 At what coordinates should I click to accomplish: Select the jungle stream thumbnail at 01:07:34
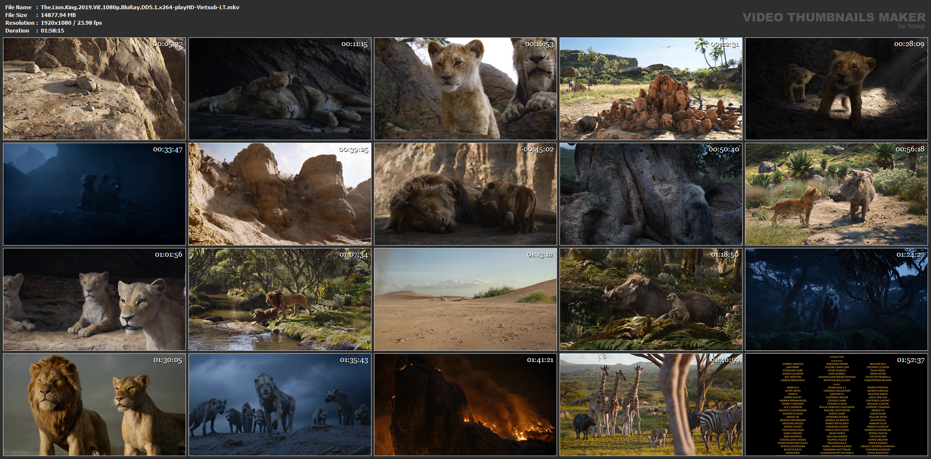(280, 299)
